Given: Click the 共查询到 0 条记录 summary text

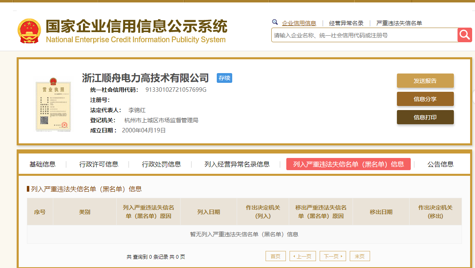Looking at the screenshot, I should (x=156, y=257).
